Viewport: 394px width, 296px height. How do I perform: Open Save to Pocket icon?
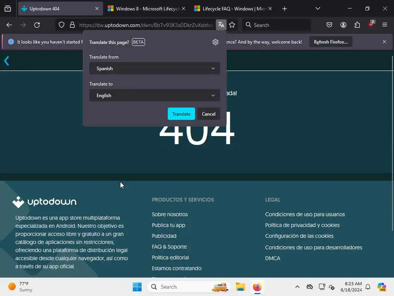click(329, 25)
